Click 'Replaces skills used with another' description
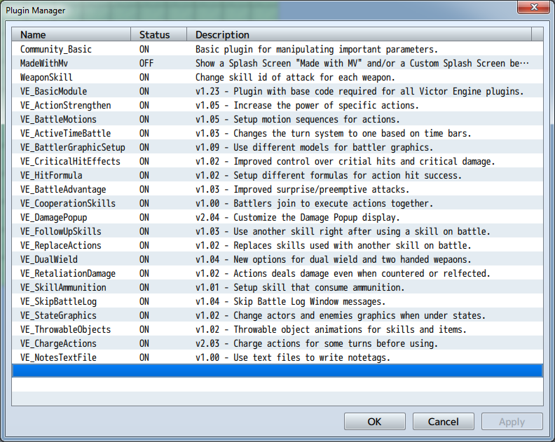The width and height of the screenshot is (555, 442). tap(334, 246)
